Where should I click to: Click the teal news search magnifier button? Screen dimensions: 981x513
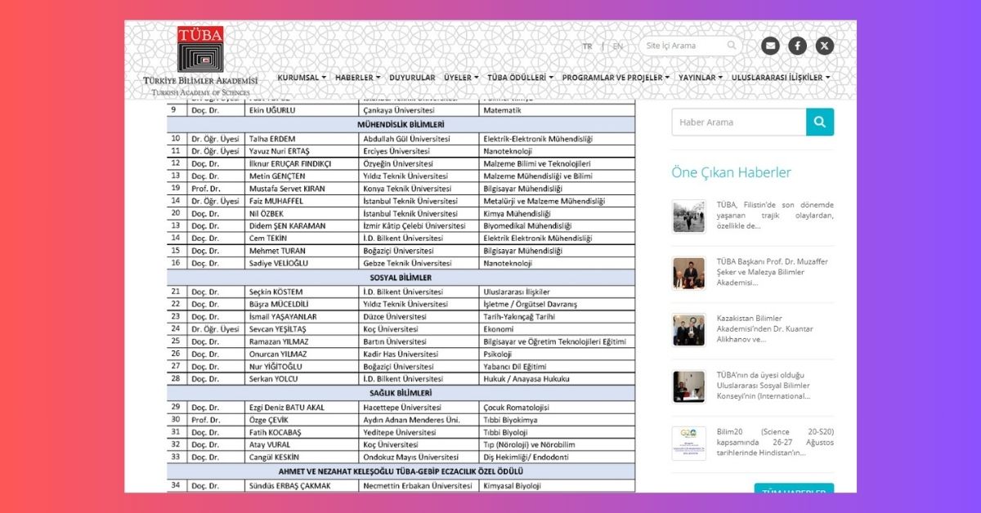click(x=820, y=123)
